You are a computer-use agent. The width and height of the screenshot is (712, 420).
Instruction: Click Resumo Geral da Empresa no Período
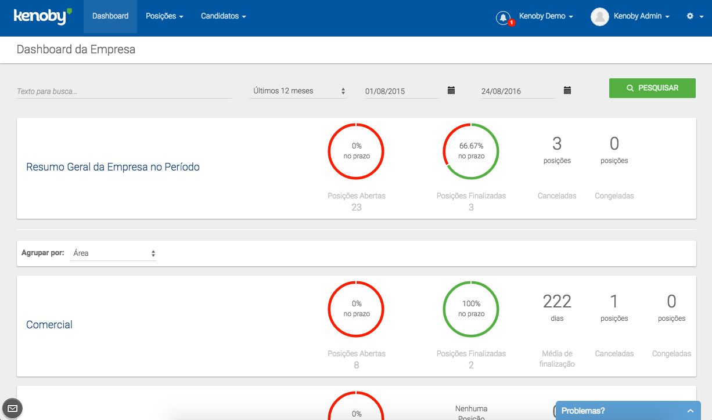113,167
